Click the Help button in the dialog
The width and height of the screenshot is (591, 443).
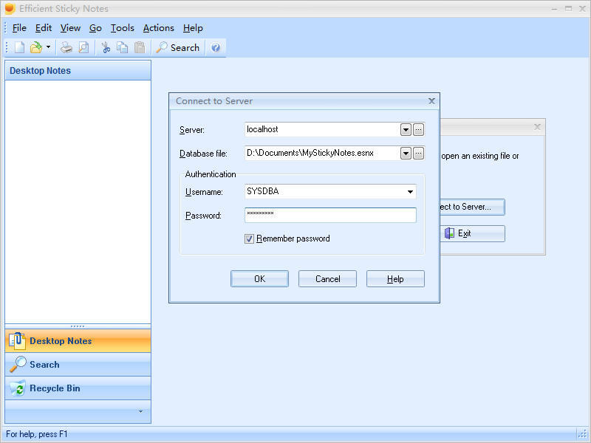point(395,279)
